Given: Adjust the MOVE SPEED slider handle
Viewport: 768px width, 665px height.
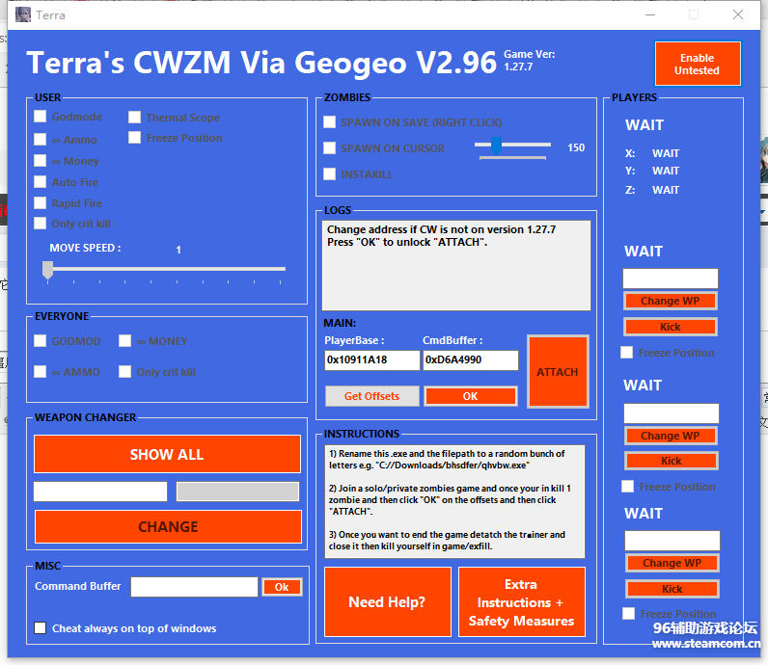Looking at the screenshot, I should (47, 271).
